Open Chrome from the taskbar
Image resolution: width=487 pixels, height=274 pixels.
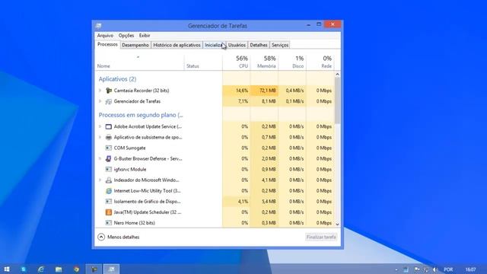coord(76,269)
